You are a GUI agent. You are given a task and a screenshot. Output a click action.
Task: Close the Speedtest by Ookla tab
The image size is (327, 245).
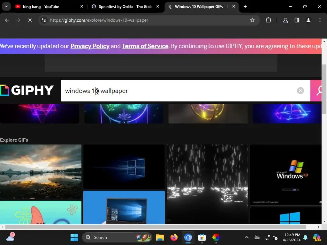[x=158, y=6]
